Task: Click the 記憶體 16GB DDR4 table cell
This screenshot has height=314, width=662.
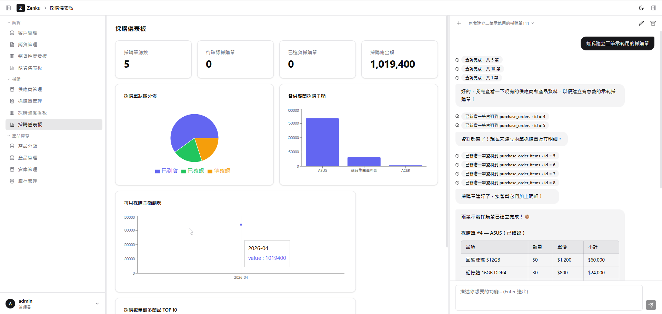Action: (494, 273)
